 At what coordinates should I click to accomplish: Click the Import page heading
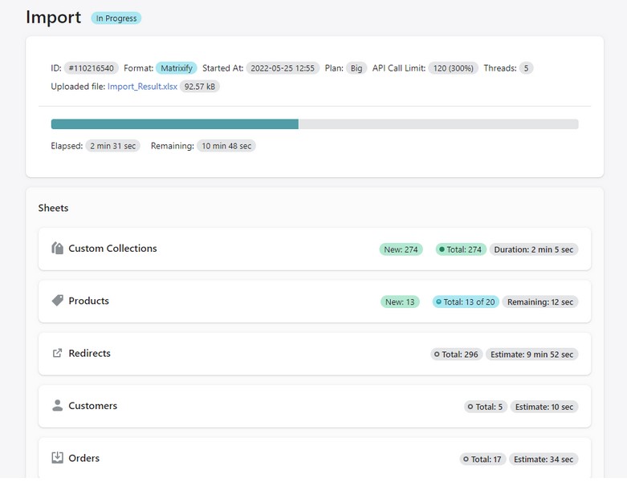(x=54, y=17)
